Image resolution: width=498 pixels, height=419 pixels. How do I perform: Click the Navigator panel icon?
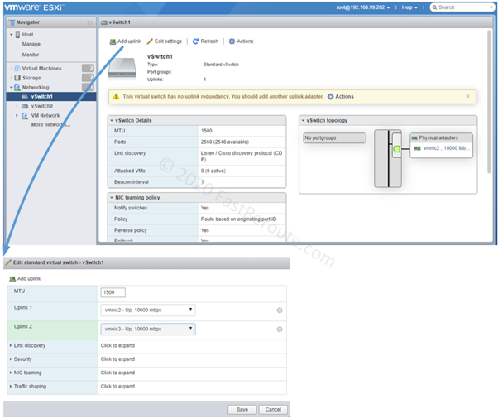point(12,22)
